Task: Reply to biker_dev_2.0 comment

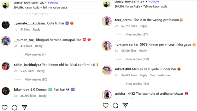Action: 43,96
